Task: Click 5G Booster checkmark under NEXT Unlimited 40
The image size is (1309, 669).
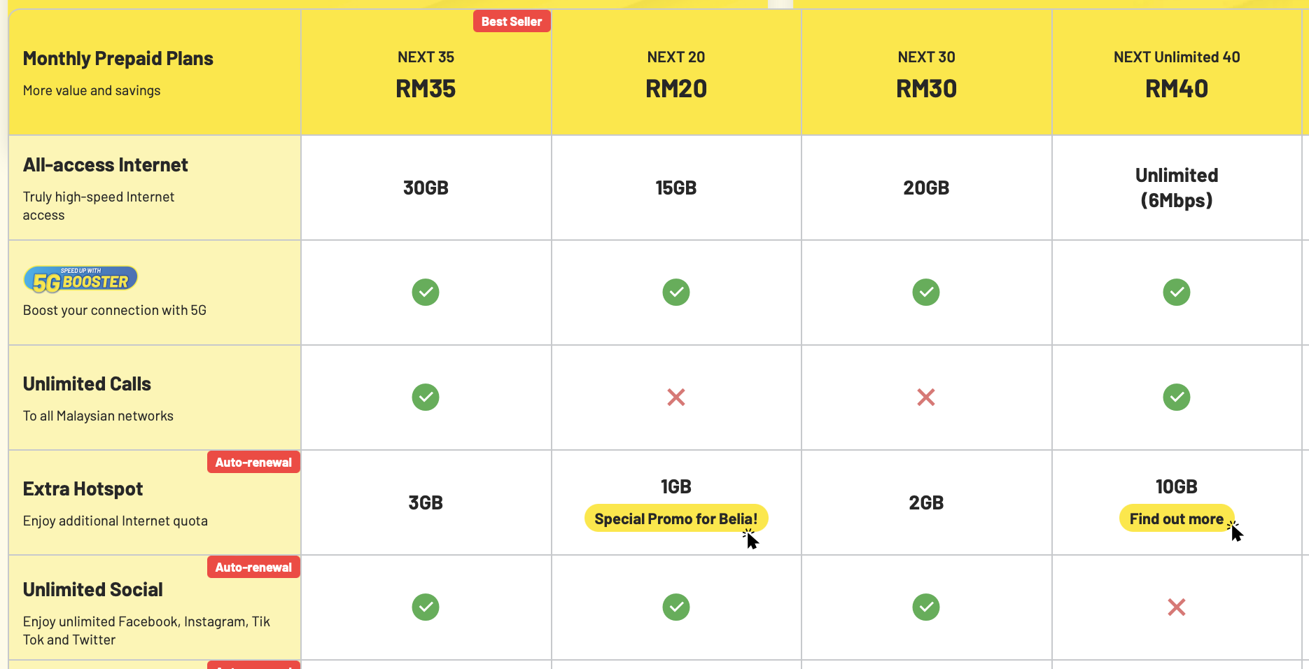Action: 1176,293
